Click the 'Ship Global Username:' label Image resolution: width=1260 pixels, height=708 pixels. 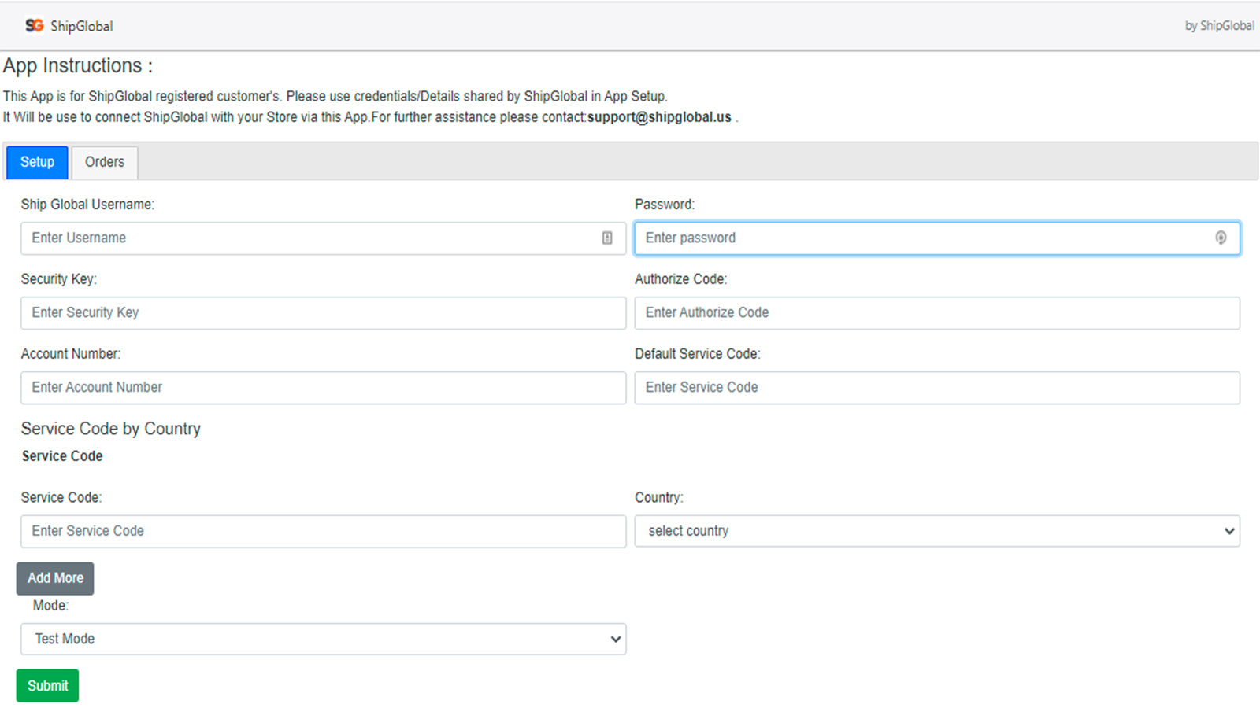click(87, 205)
